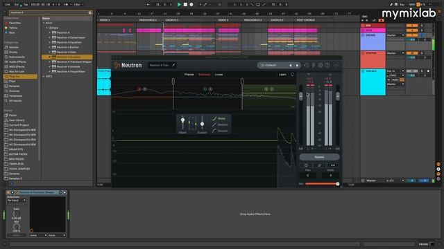This screenshot has width=444, height=249.
Task: Select the Sharp contour curve
Action: tap(219, 118)
